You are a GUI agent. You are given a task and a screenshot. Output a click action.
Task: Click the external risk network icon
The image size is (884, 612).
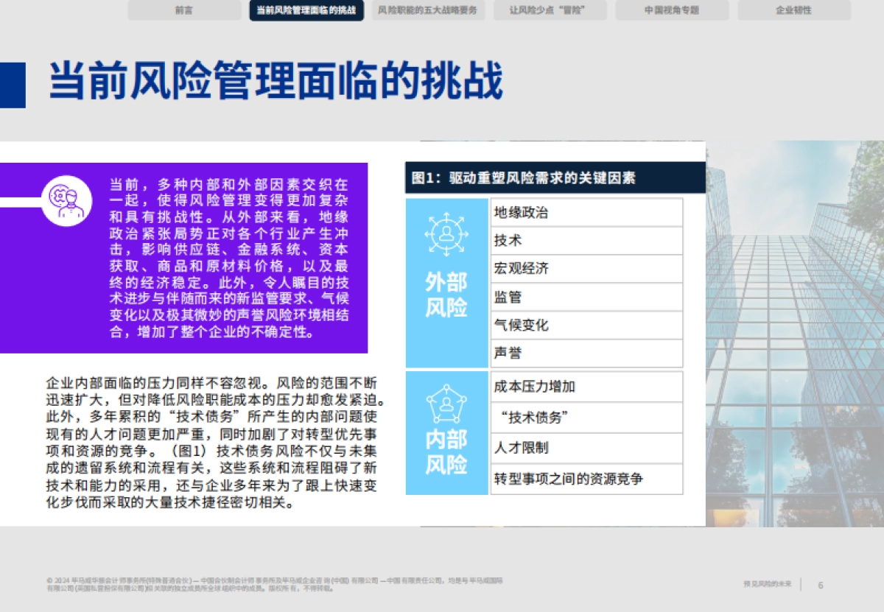point(446,233)
